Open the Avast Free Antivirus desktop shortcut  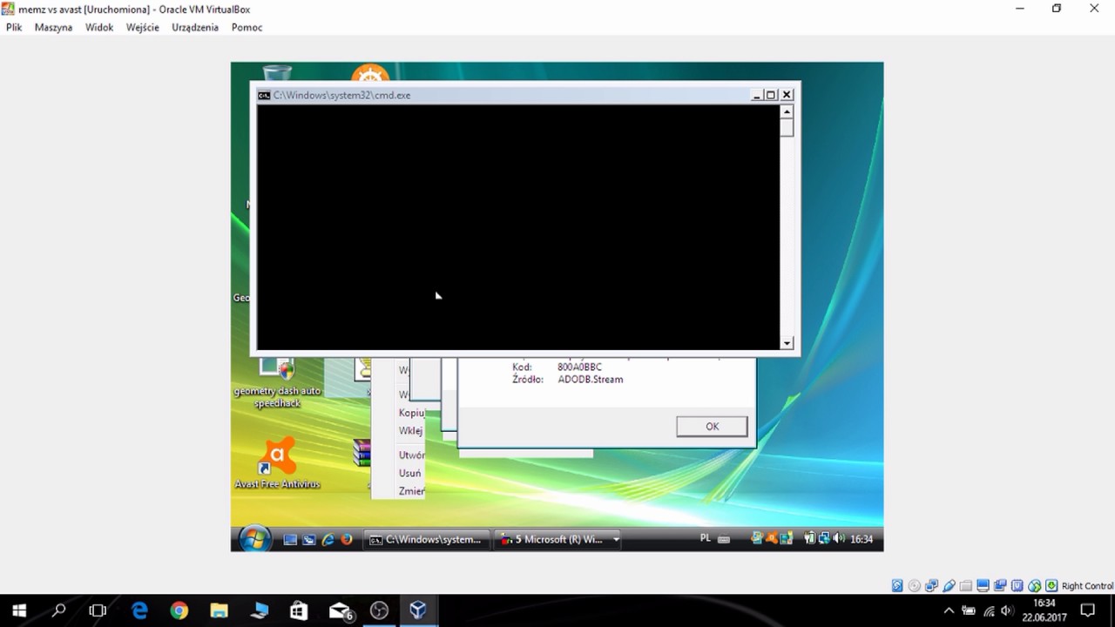[x=277, y=463]
